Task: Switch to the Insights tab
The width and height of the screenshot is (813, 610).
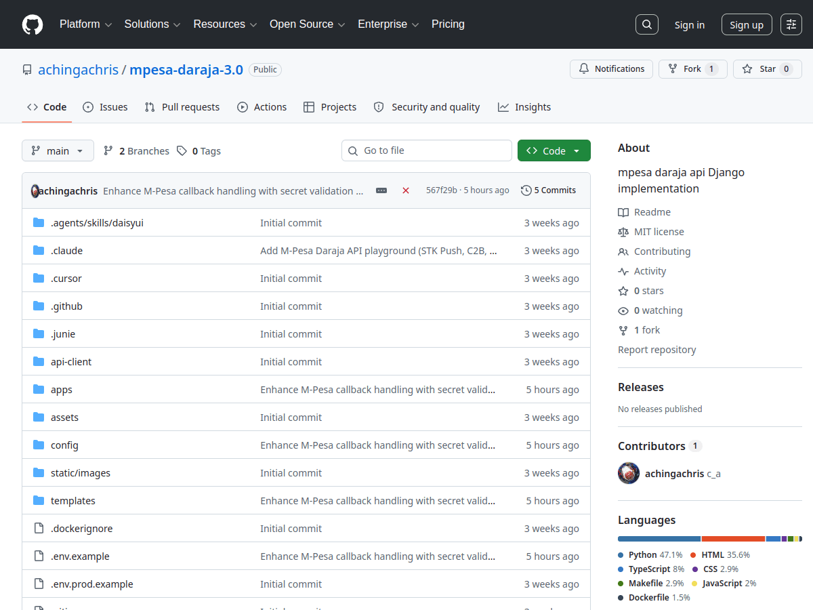Action: (x=524, y=107)
